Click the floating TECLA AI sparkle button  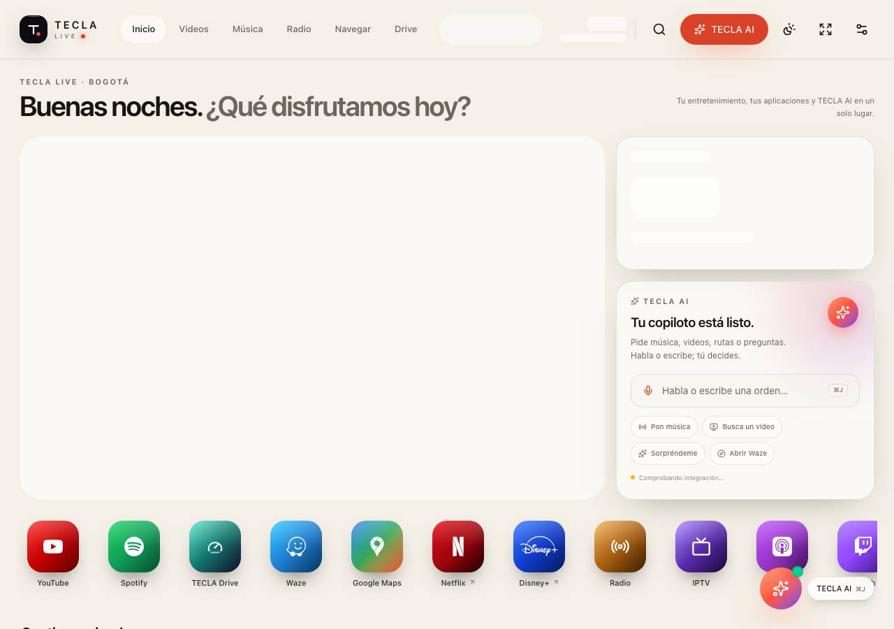[781, 588]
